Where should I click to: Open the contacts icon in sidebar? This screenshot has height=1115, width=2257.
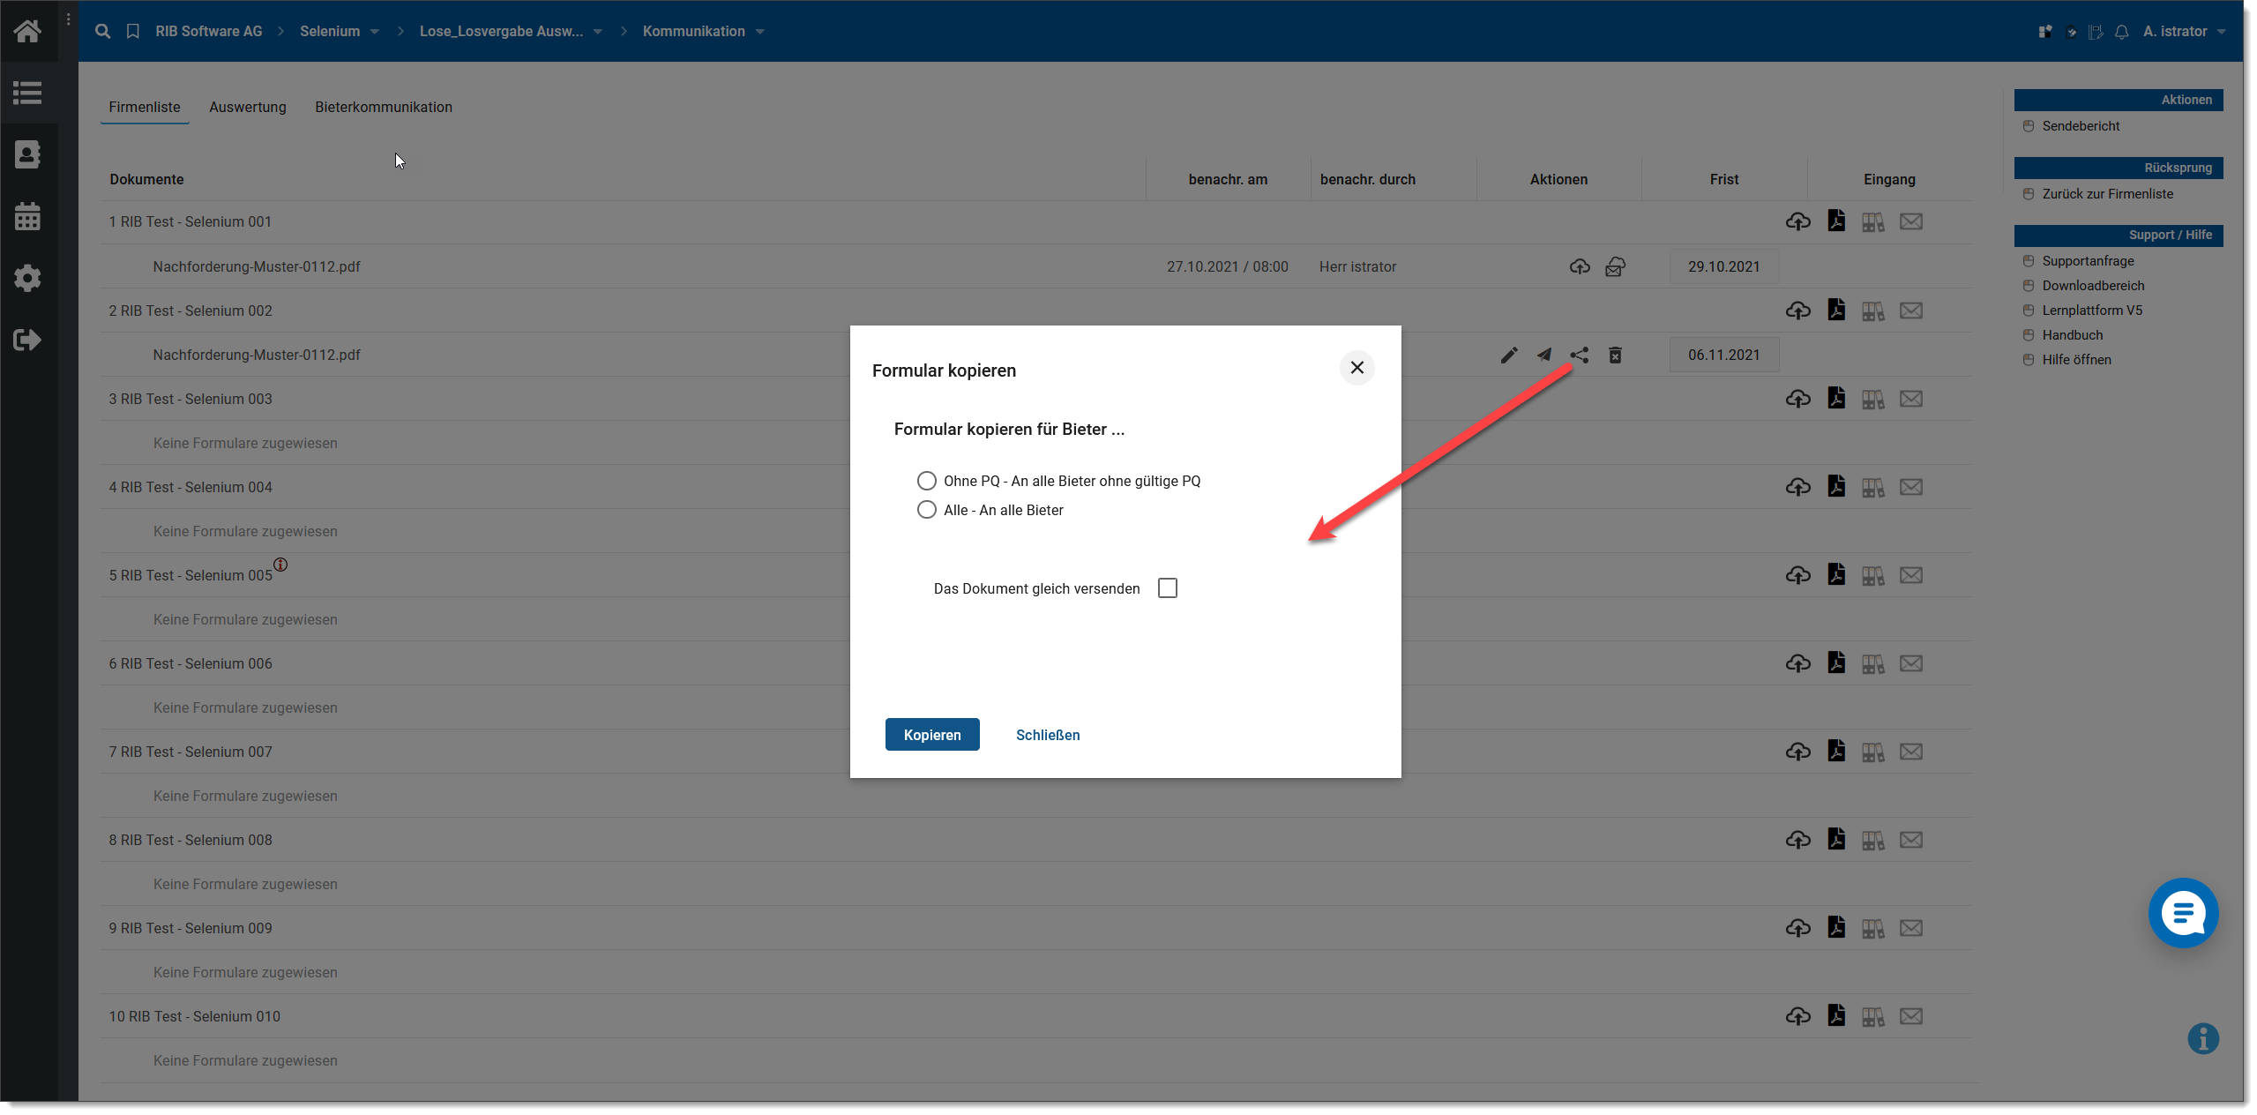[27, 154]
